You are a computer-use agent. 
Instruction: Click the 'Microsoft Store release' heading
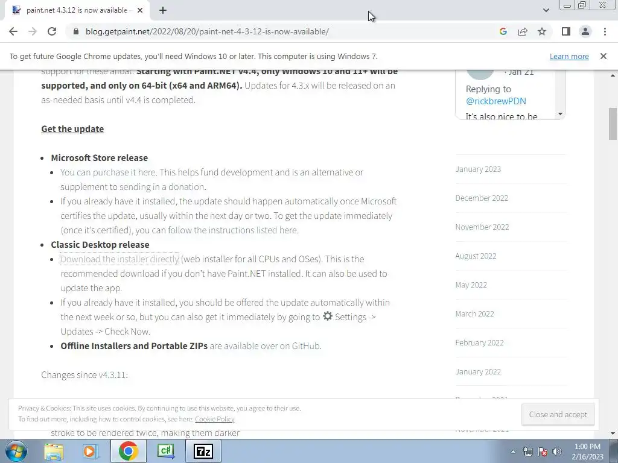(x=100, y=158)
